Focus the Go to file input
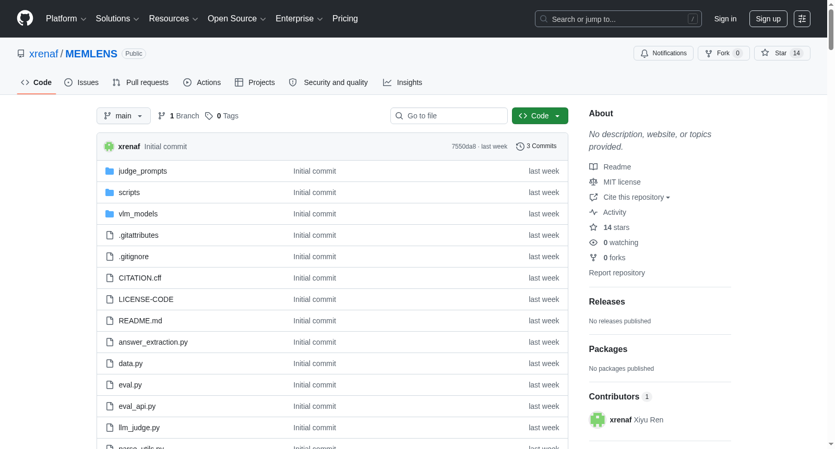 [449, 116]
